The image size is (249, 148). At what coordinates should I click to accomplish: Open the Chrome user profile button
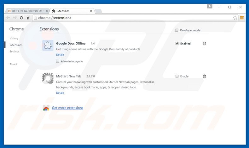point(210,6)
